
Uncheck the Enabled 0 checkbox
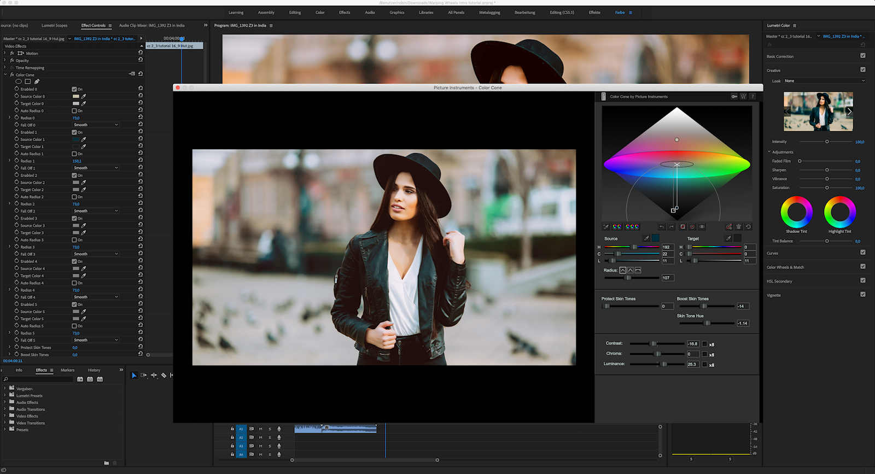[x=74, y=89]
